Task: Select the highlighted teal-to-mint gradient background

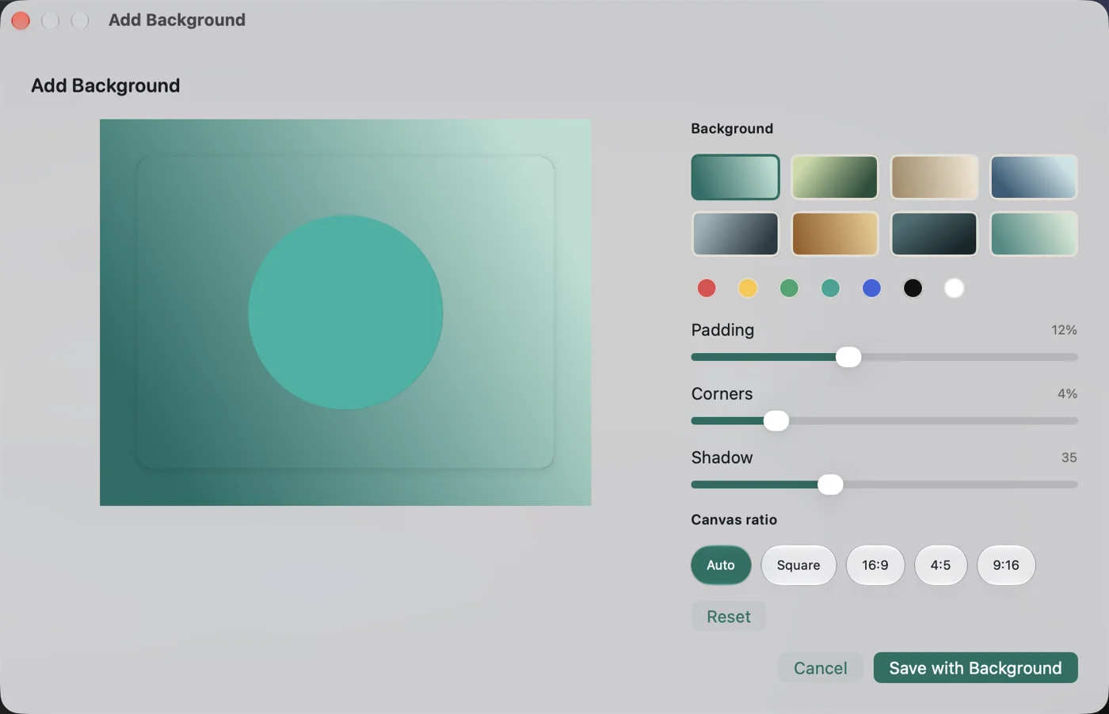Action: click(735, 177)
